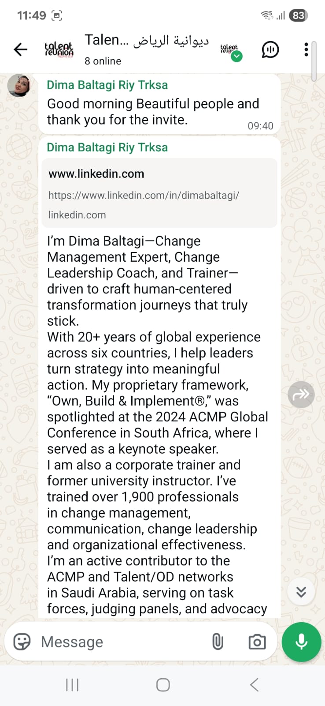Open the dimabaltagi LinkedIn profile URL
The image size is (325, 706).
coord(144,195)
